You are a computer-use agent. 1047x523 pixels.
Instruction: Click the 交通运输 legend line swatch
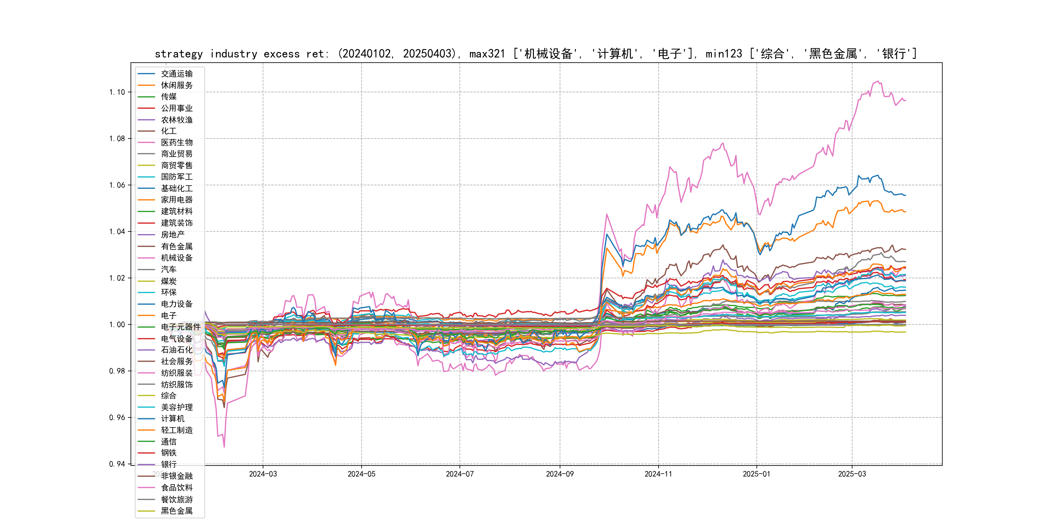(146, 74)
